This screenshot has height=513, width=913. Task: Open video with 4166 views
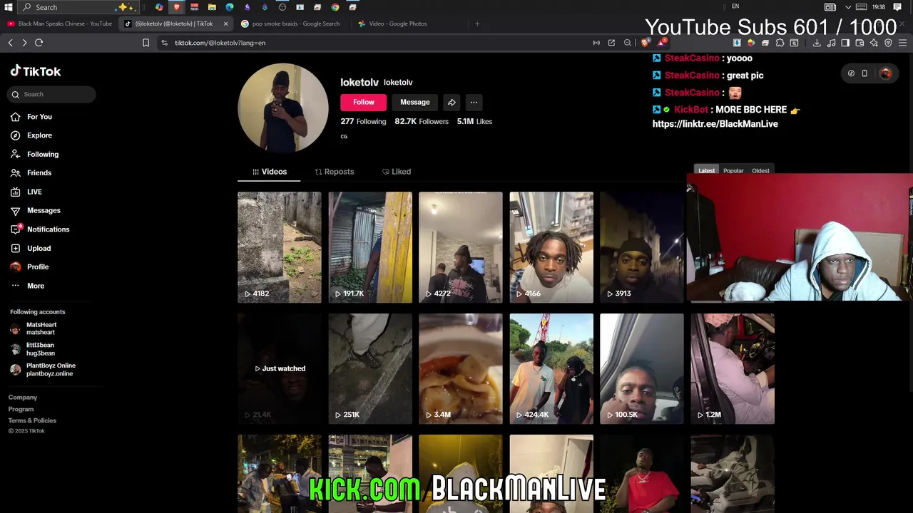[551, 247]
